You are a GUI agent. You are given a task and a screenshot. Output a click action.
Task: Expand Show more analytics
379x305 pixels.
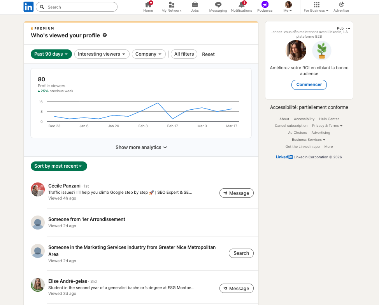141,147
